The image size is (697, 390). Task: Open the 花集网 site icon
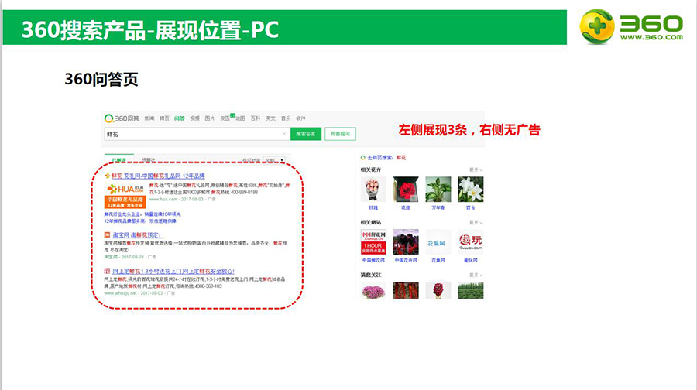pos(438,242)
